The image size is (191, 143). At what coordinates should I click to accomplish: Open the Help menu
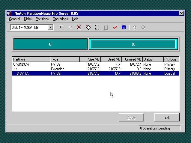[75, 19]
